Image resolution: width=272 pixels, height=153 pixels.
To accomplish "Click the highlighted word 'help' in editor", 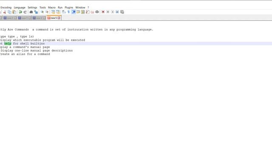I will point(8,43).
